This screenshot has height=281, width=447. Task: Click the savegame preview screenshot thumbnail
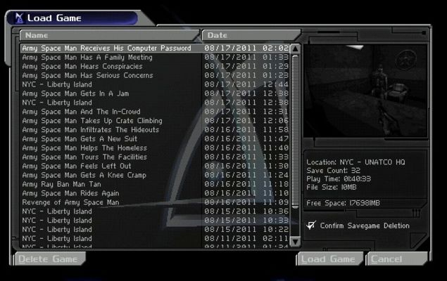point(365,91)
